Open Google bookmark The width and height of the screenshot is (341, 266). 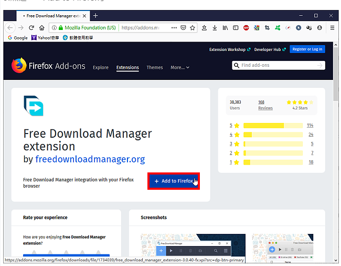tap(18, 38)
